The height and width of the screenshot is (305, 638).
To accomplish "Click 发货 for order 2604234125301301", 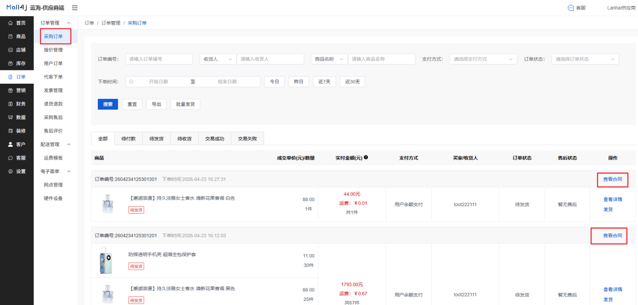I will (x=608, y=209).
